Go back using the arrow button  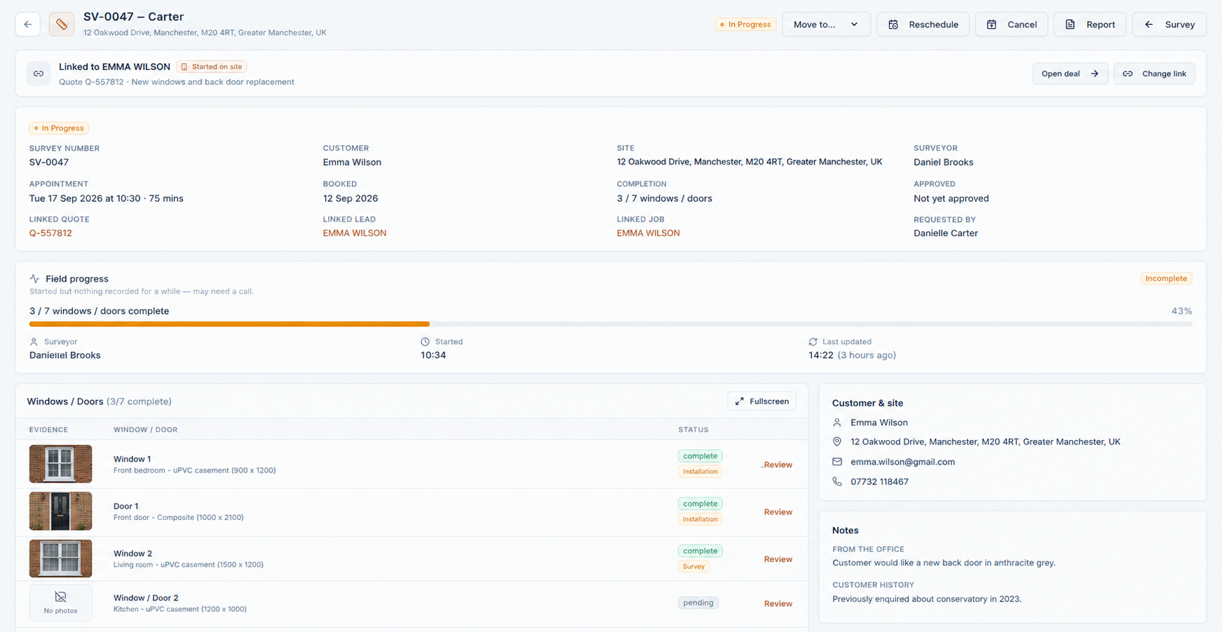(28, 25)
